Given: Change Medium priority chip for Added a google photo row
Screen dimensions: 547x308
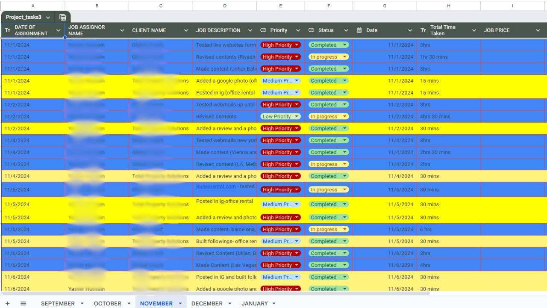Looking at the screenshot, I should tap(281, 81).
